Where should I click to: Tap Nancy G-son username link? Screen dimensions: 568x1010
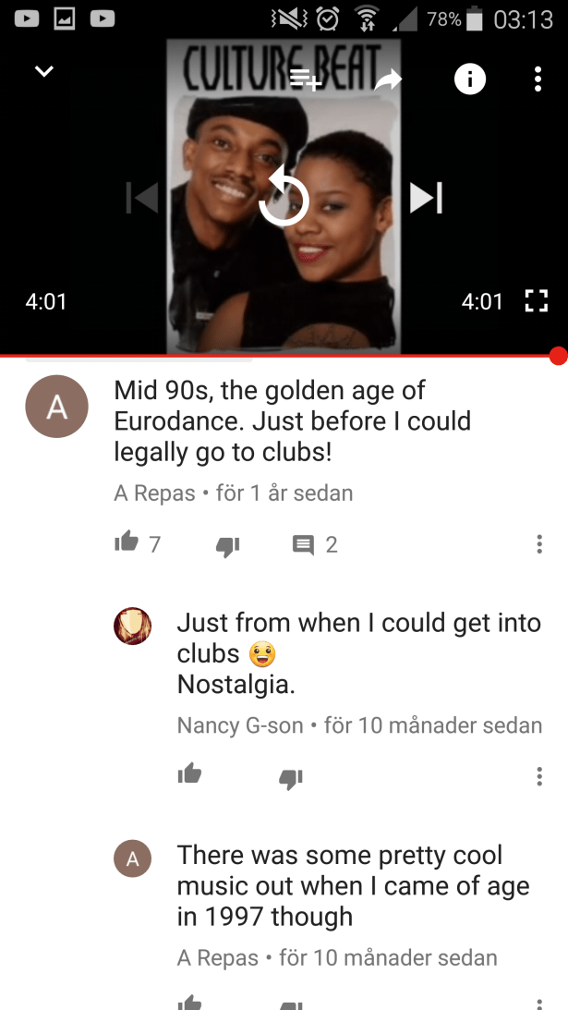(240, 725)
